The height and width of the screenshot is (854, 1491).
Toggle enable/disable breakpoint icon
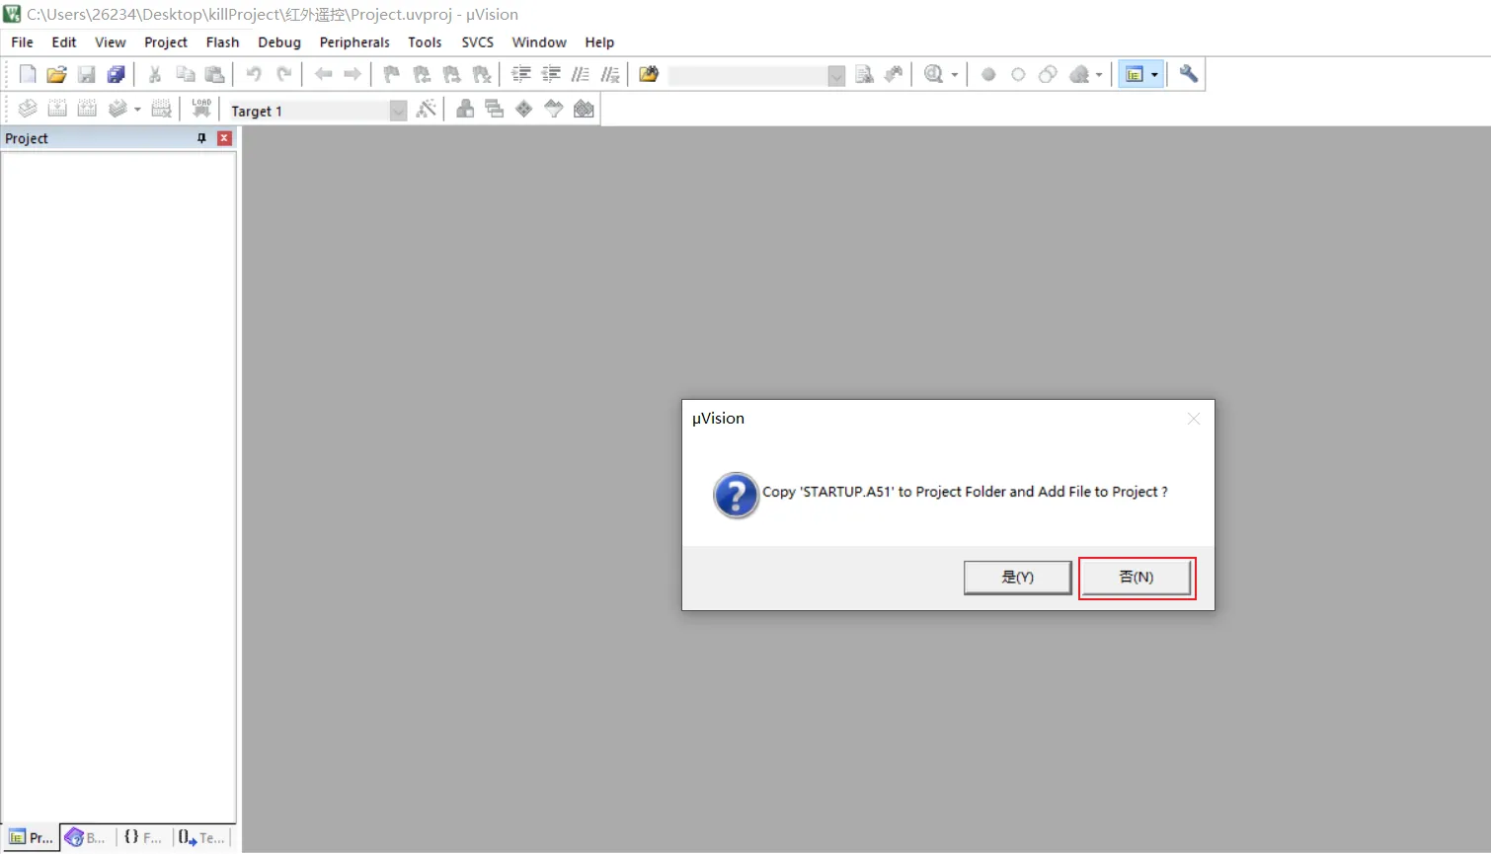tap(1018, 74)
